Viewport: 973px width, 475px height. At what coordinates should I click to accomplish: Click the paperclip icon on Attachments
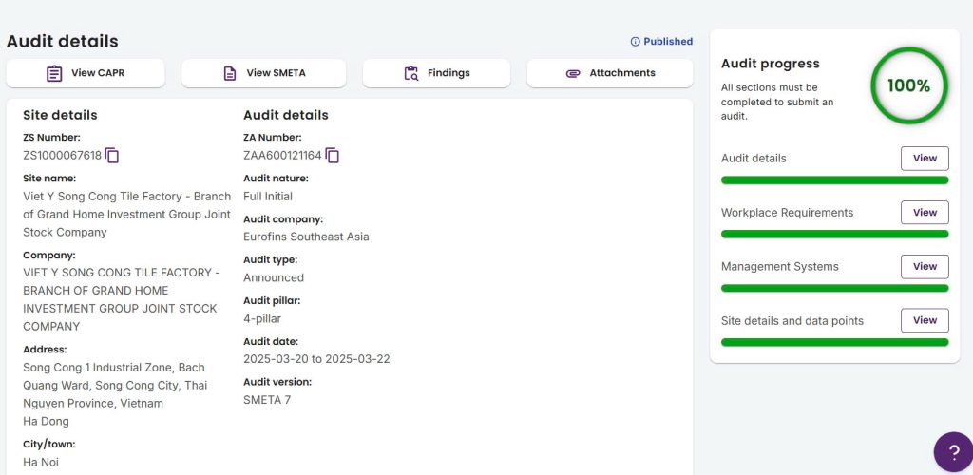point(573,73)
